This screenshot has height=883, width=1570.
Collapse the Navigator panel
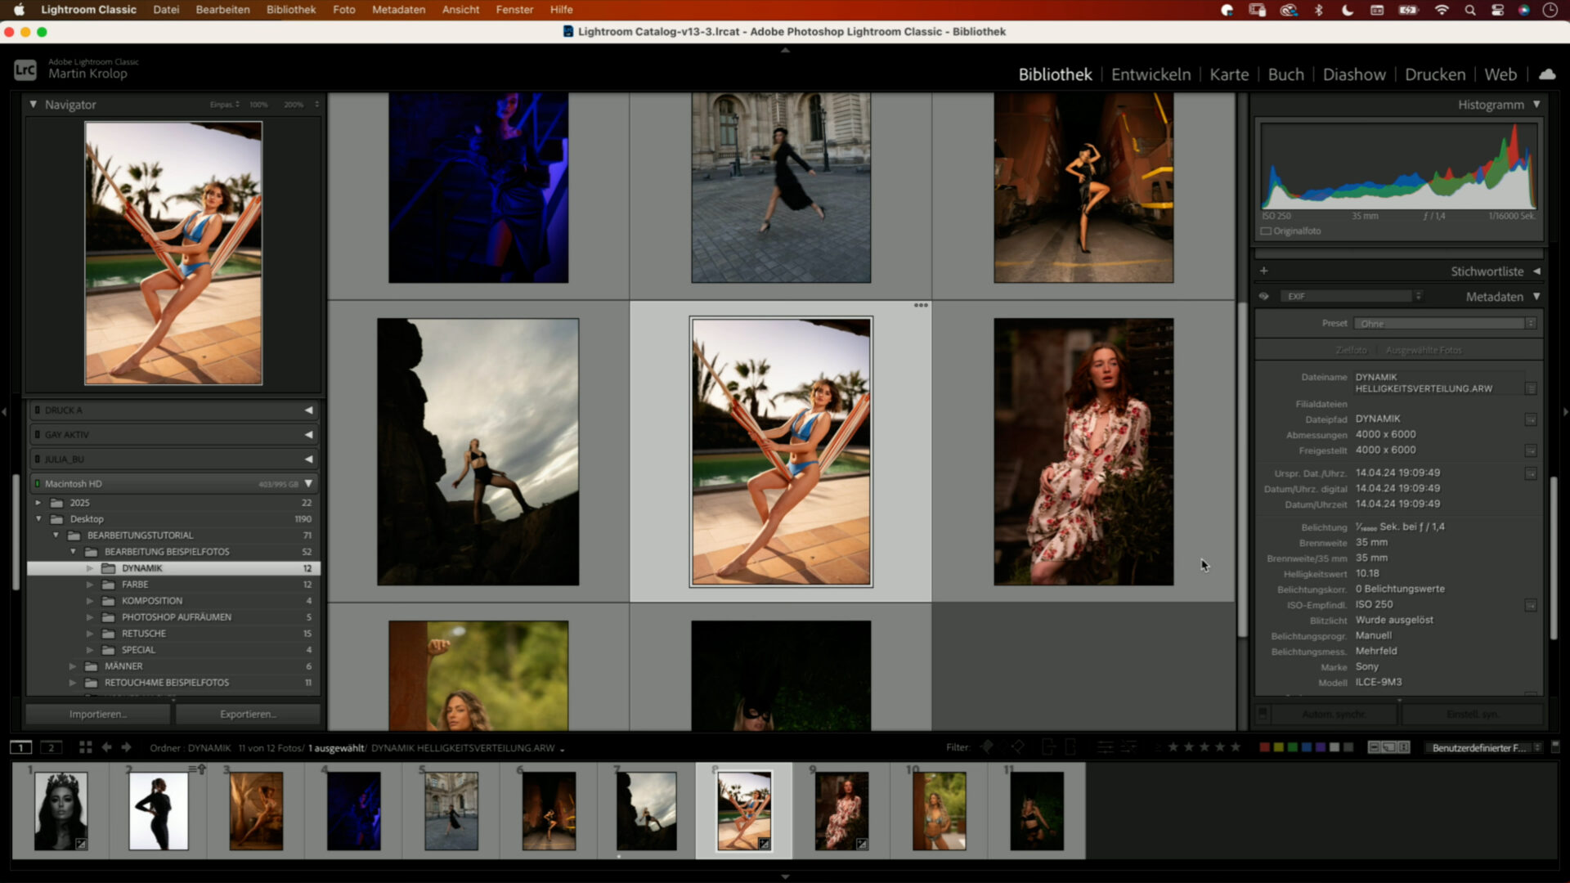[33, 105]
